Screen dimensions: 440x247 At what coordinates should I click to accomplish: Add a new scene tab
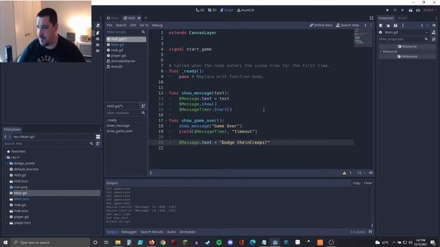click(x=146, y=18)
